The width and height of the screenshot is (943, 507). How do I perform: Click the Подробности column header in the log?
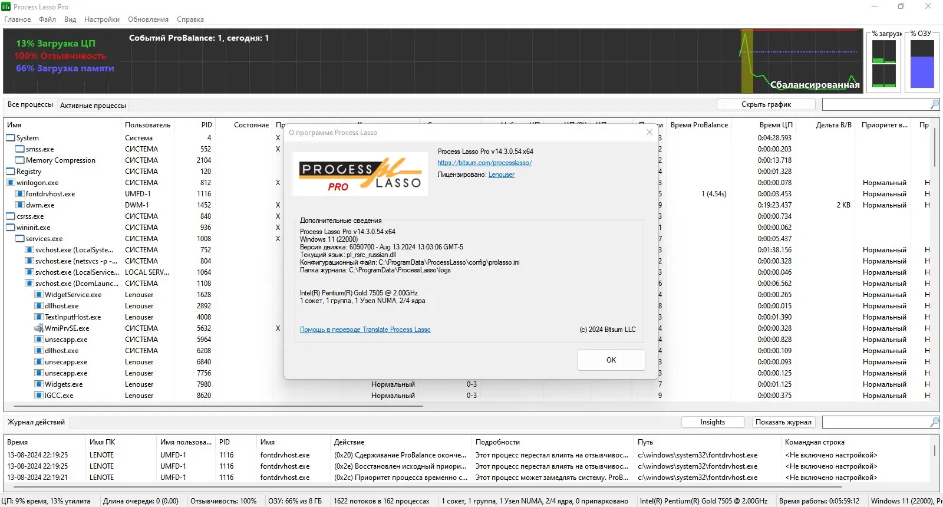[x=553, y=442]
